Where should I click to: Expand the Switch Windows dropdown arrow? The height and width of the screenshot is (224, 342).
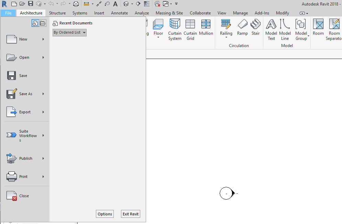pos(171,4)
